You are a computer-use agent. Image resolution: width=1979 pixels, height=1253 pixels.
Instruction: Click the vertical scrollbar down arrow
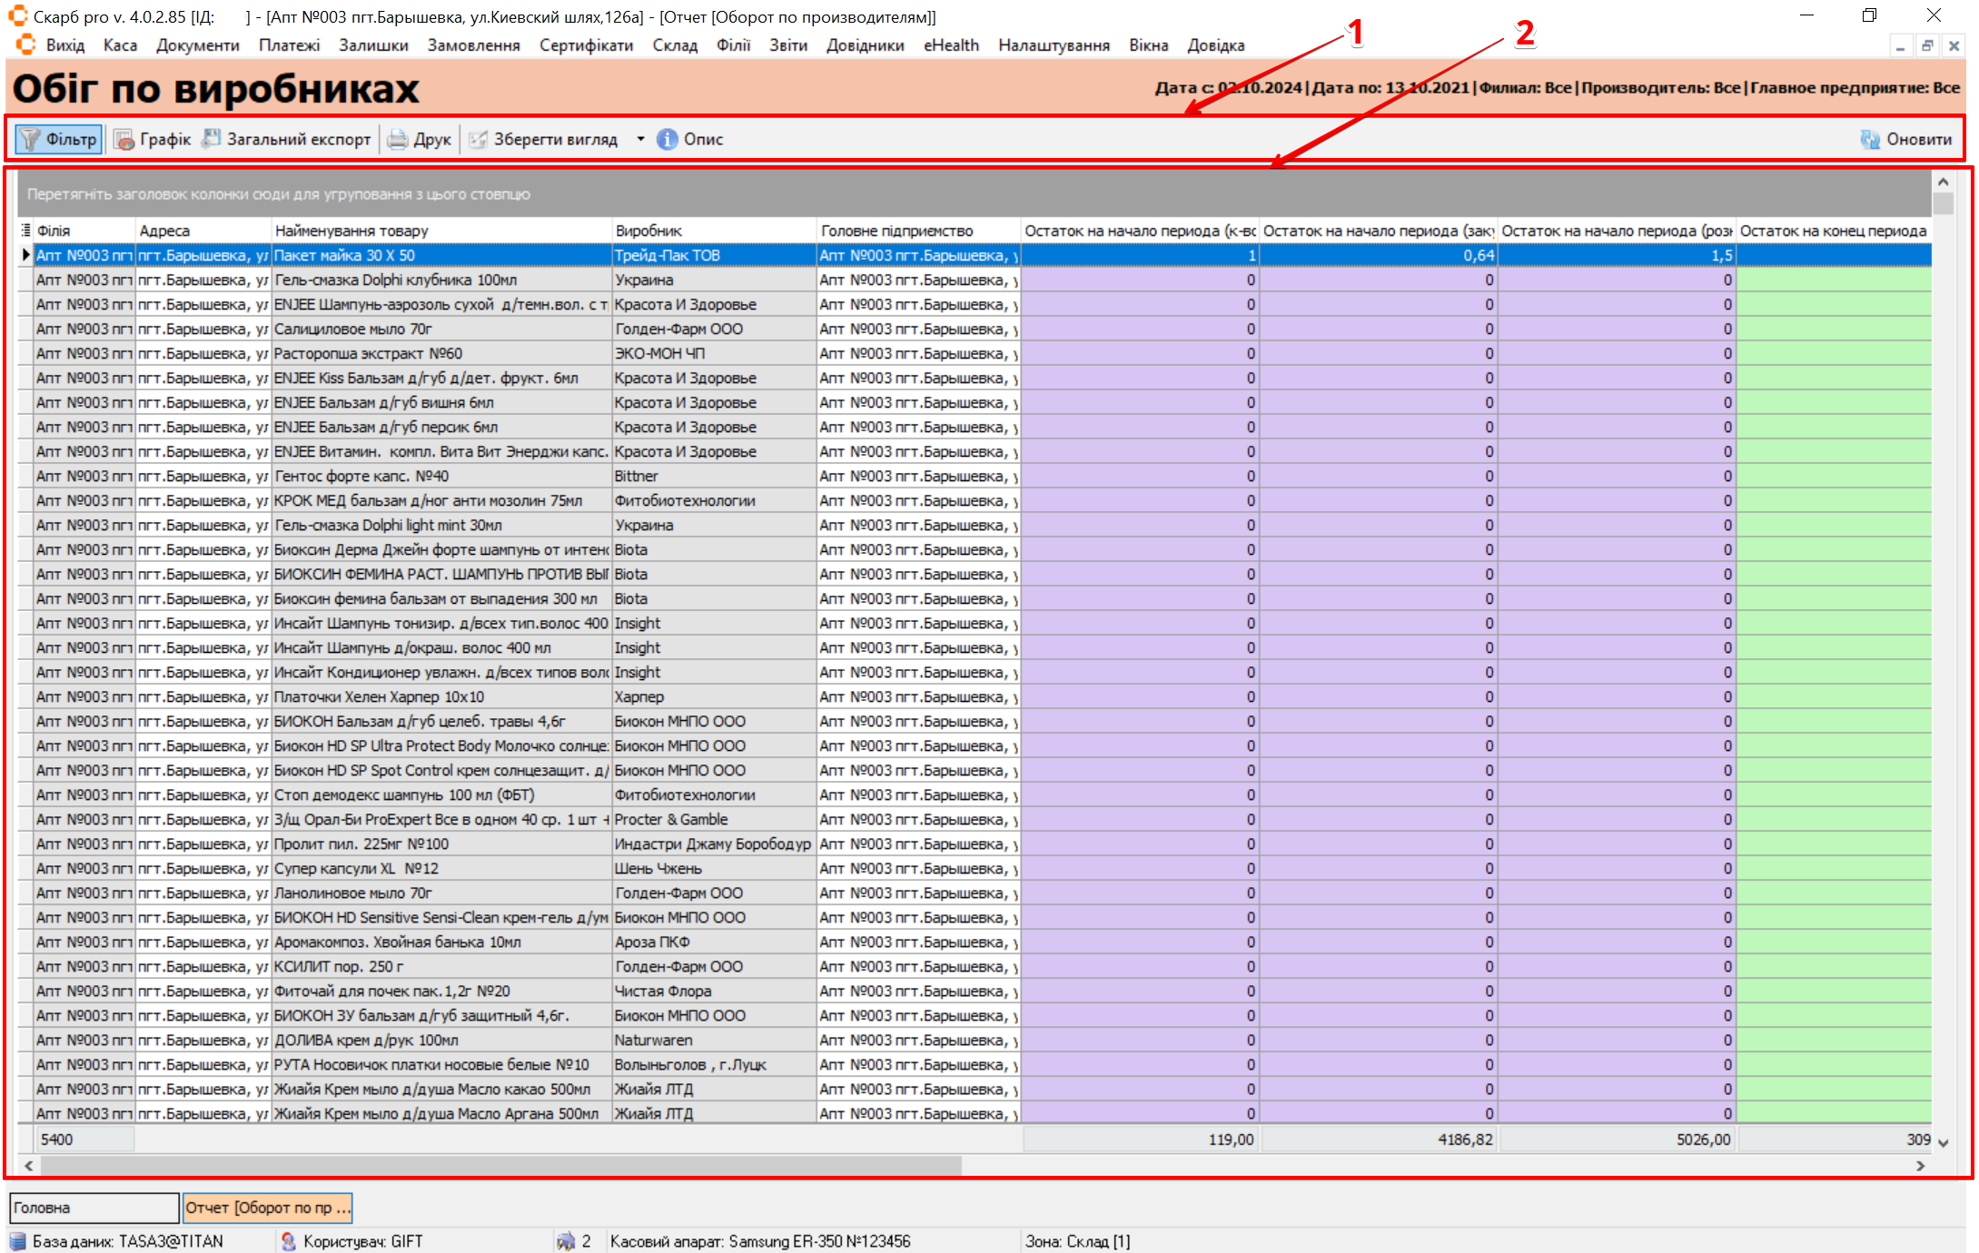pyautogui.click(x=1943, y=1142)
